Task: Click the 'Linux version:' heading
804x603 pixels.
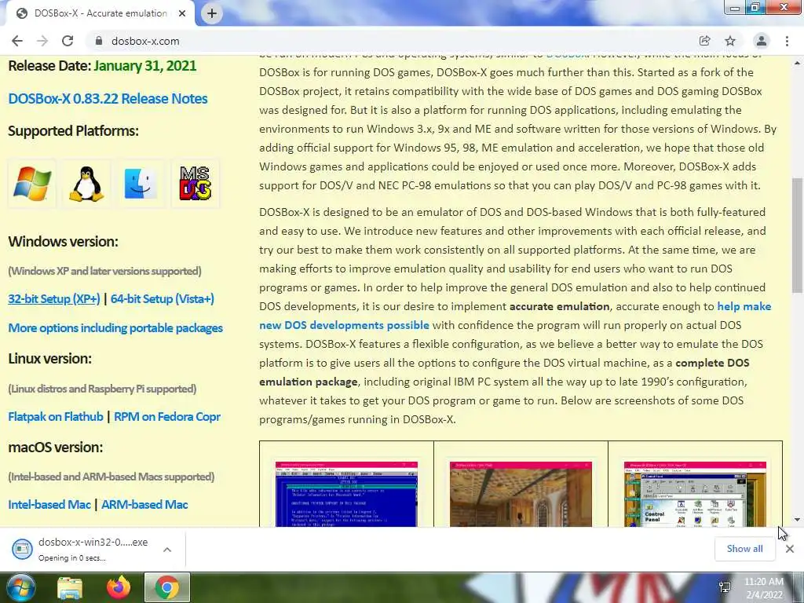Action: coord(49,358)
